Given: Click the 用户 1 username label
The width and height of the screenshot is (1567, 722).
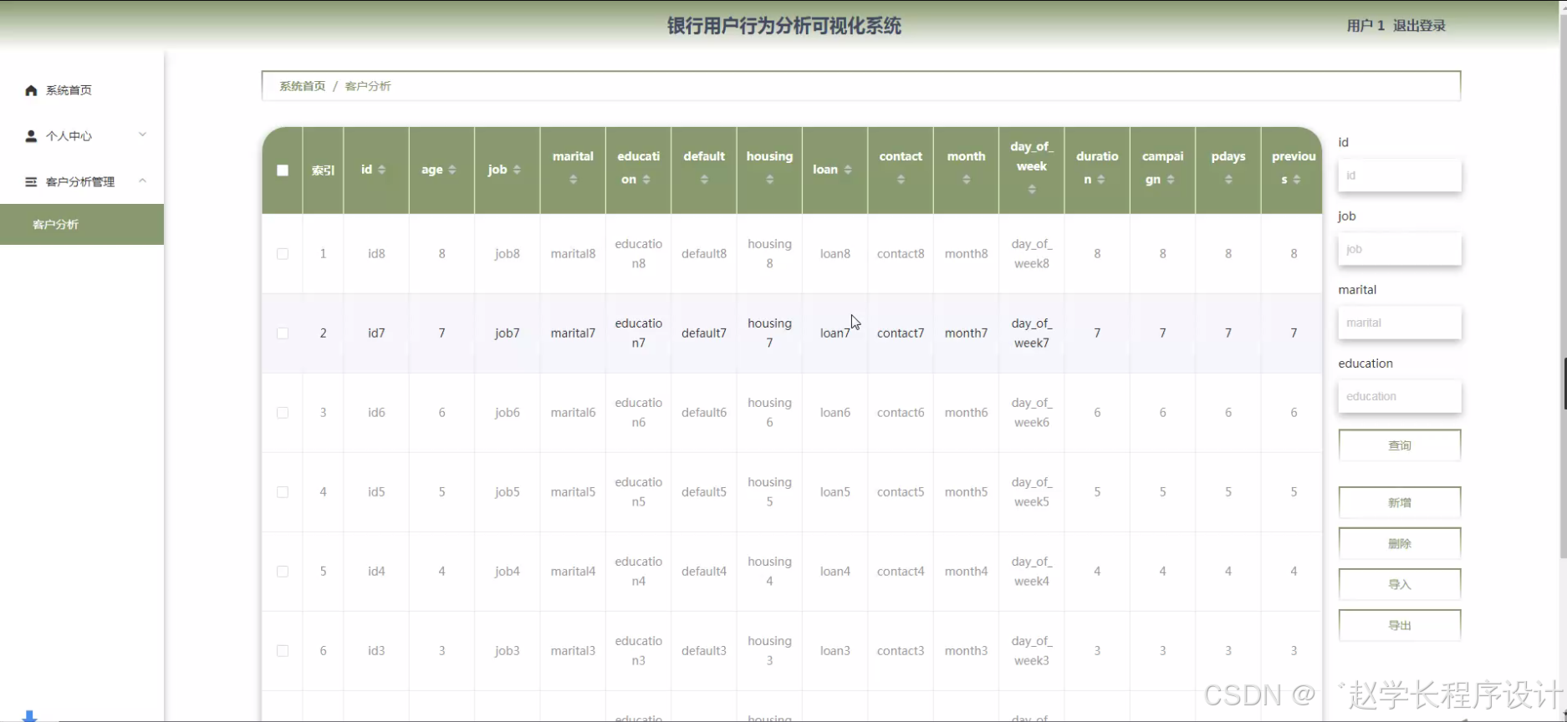Looking at the screenshot, I should [1365, 26].
